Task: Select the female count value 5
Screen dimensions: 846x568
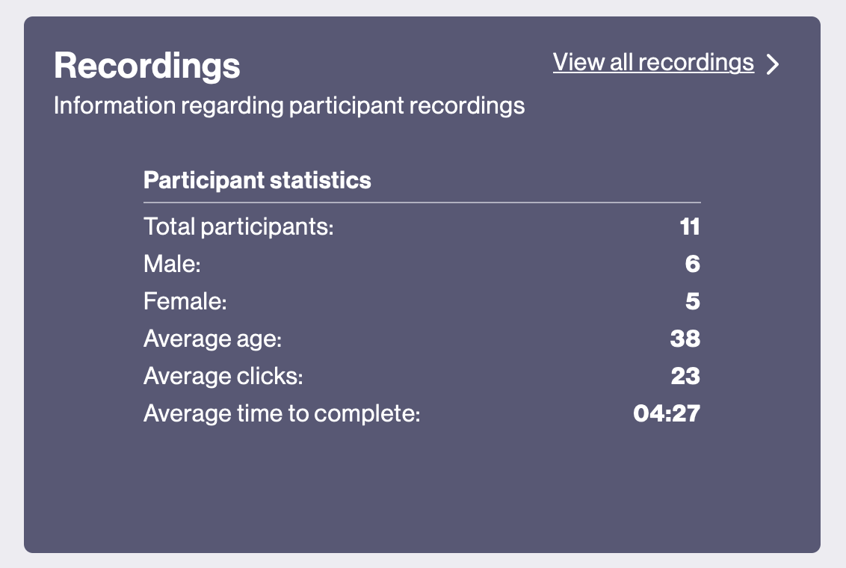Action: tap(693, 301)
